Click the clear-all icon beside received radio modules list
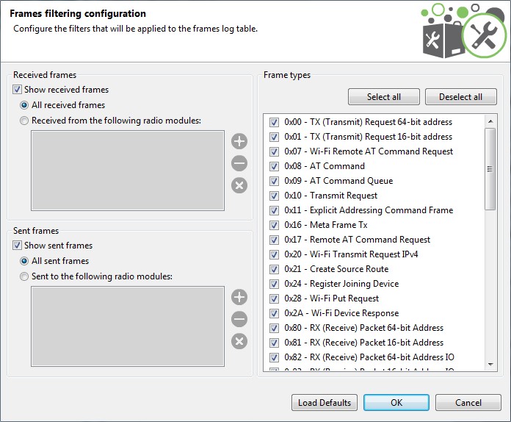Viewport: 511px width, 422px height. 239,185
